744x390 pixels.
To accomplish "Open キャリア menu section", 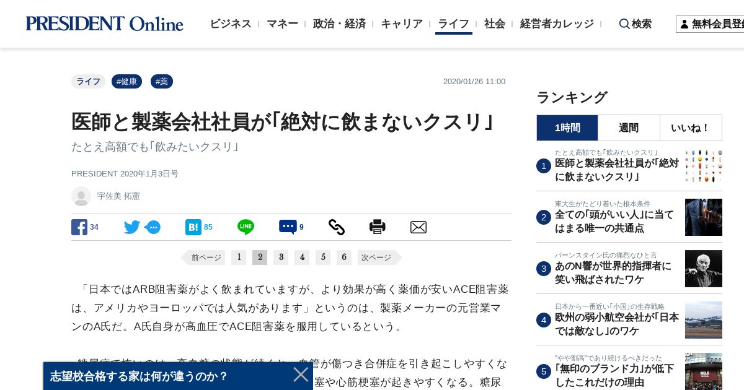I will (x=402, y=24).
